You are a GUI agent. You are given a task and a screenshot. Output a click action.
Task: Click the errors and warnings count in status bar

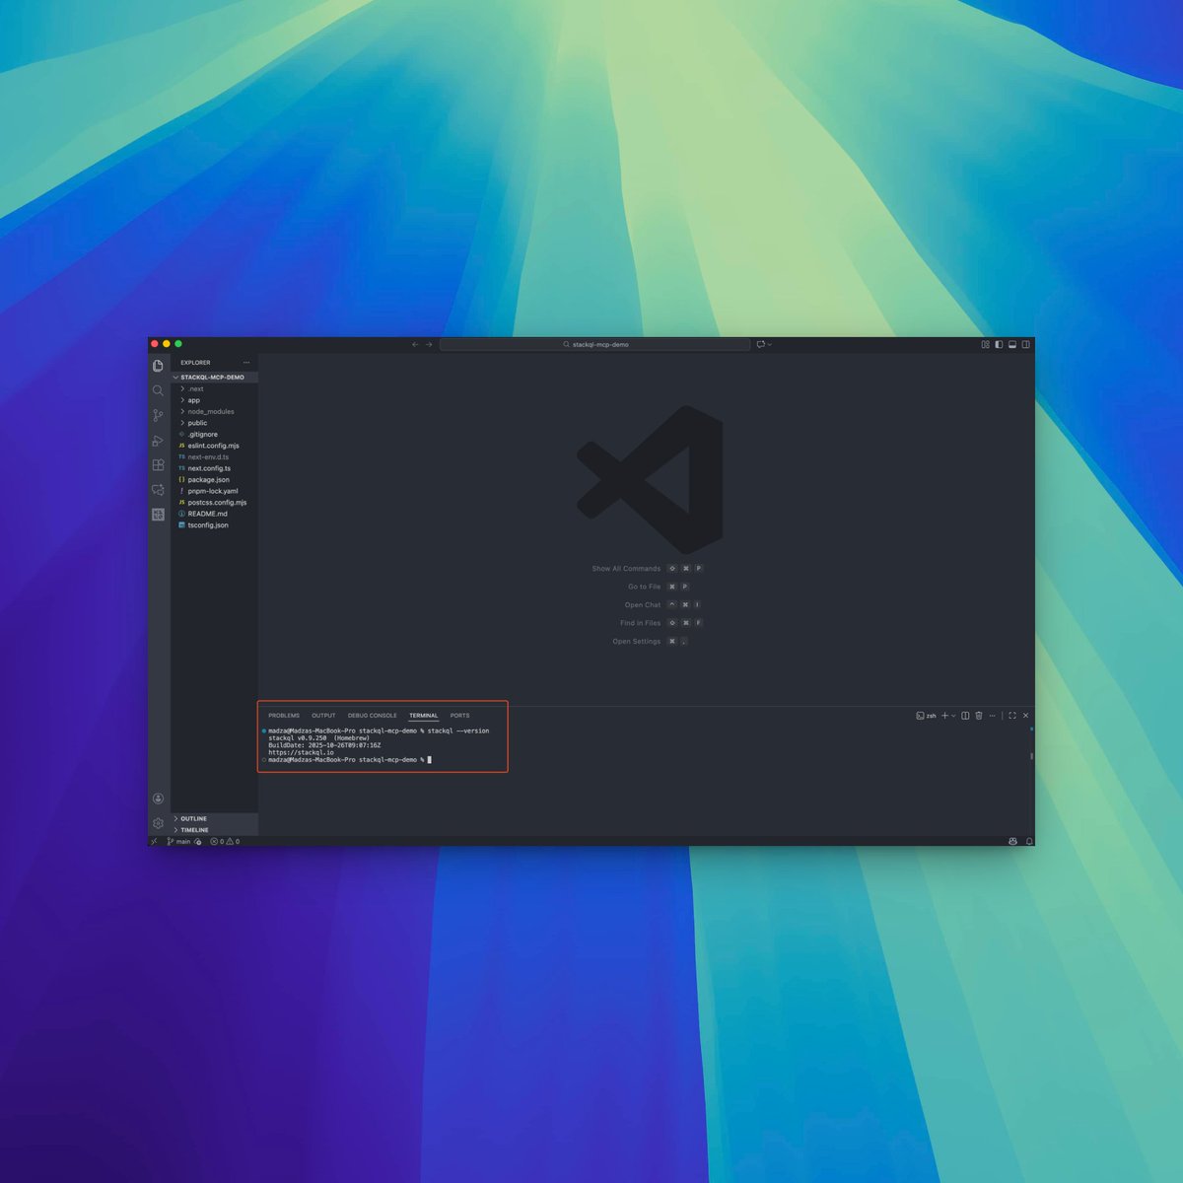coord(225,842)
